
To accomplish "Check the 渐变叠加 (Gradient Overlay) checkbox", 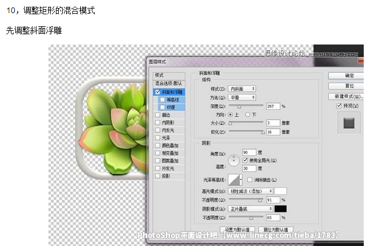I will (157, 153).
